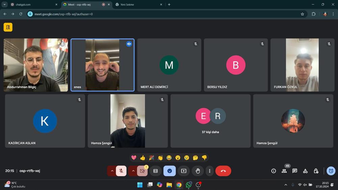Viewport: 338px width, 190px height.
Task: Show the participants list panel
Action: coord(284,171)
